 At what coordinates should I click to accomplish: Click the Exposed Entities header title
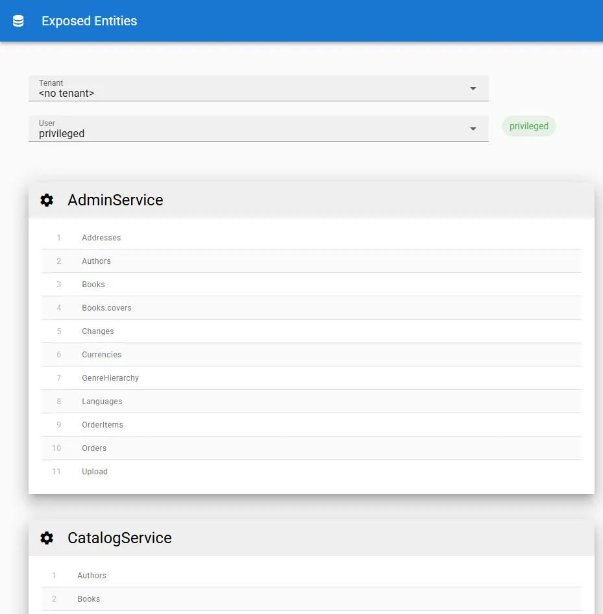tap(90, 21)
